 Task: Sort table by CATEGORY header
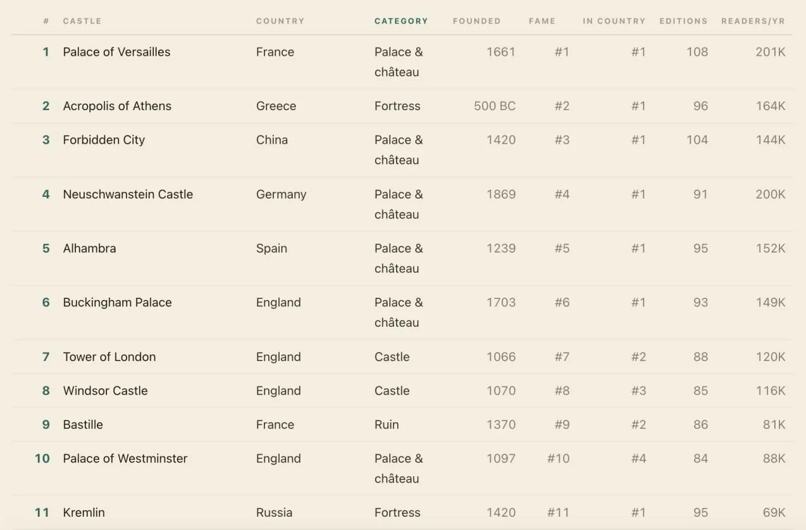tap(401, 21)
